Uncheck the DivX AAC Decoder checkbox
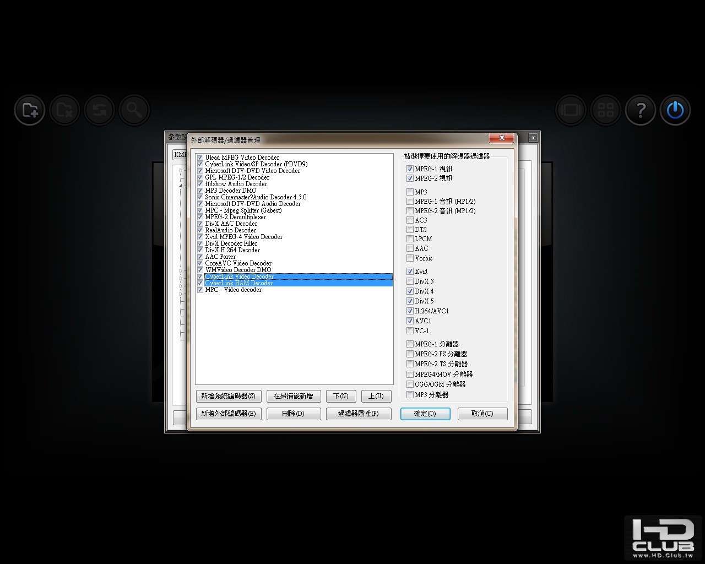 pos(200,224)
